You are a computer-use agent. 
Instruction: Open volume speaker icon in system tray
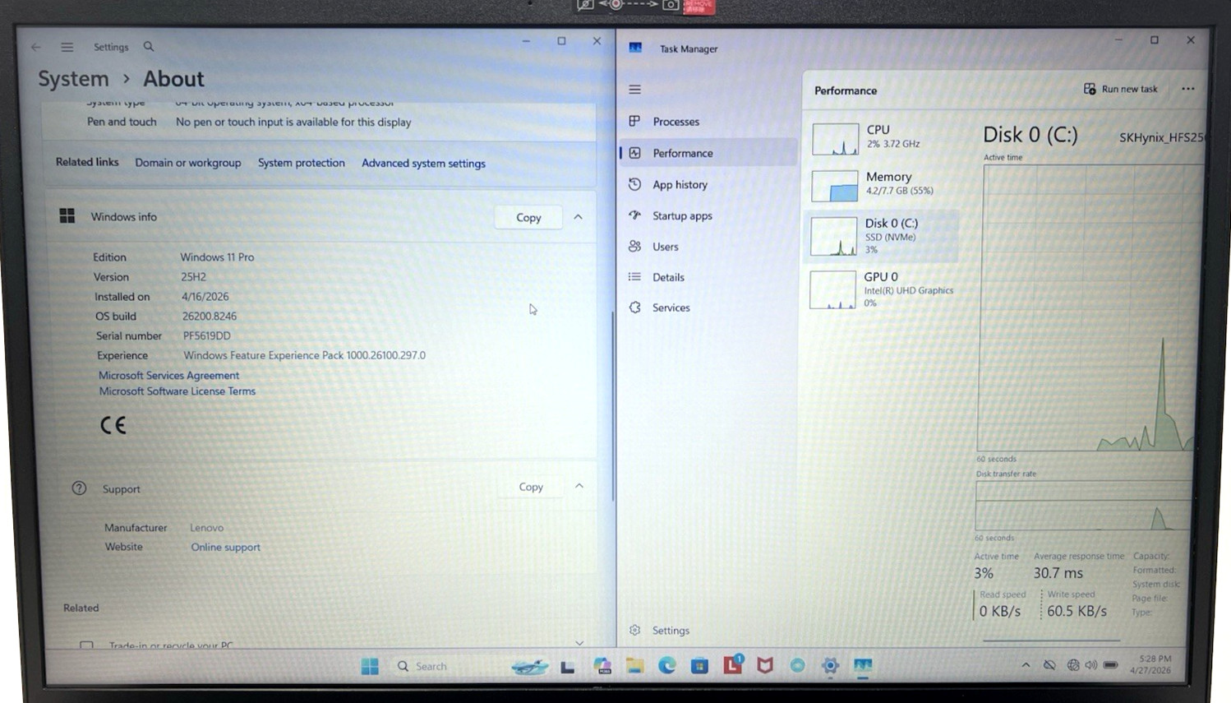tap(1091, 665)
